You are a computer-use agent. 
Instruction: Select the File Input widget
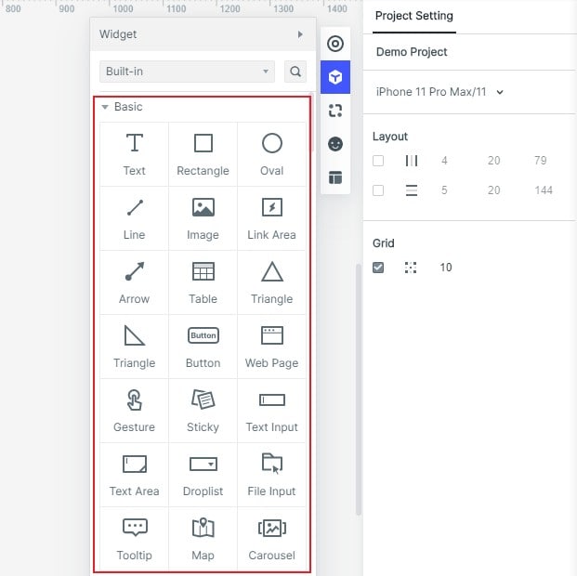click(x=272, y=475)
